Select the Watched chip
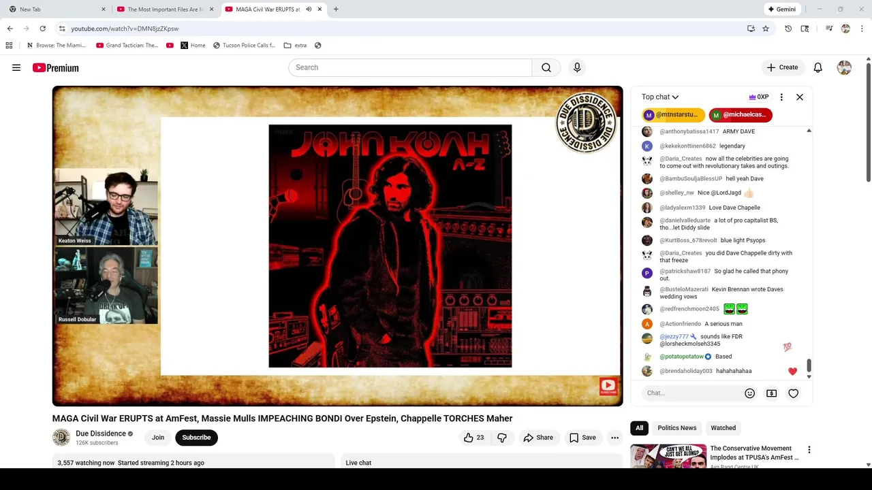The width and height of the screenshot is (872, 490). tap(723, 428)
